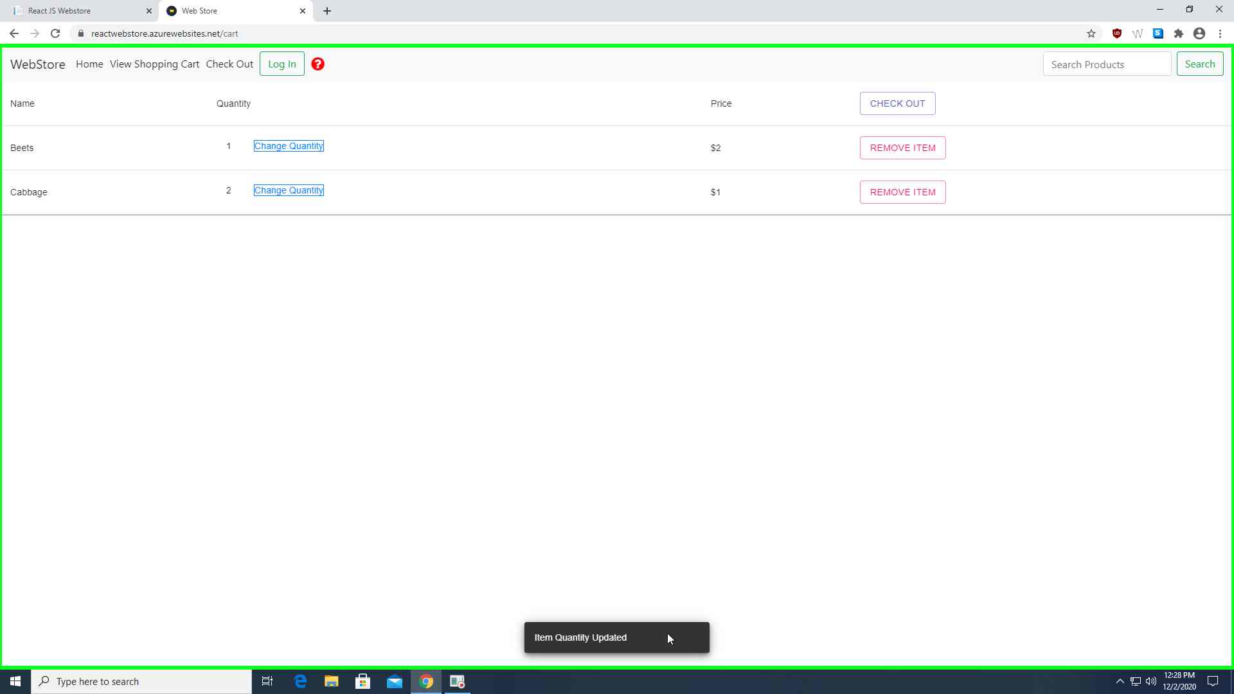This screenshot has width=1234, height=694.
Task: Open View Shopping Cart nav link
Action: pos(155,64)
